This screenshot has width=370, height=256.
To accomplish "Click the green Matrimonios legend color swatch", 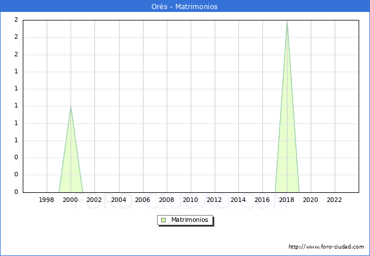I will pyautogui.click(x=163, y=220).
